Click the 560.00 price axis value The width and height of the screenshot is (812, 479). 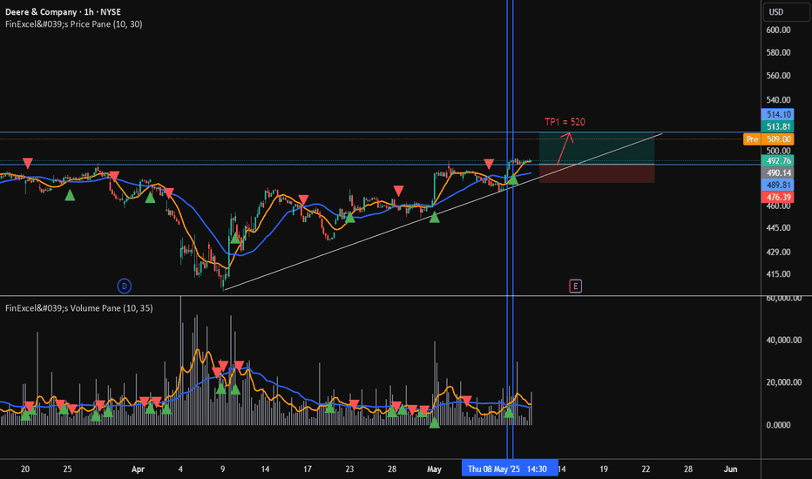(778, 76)
